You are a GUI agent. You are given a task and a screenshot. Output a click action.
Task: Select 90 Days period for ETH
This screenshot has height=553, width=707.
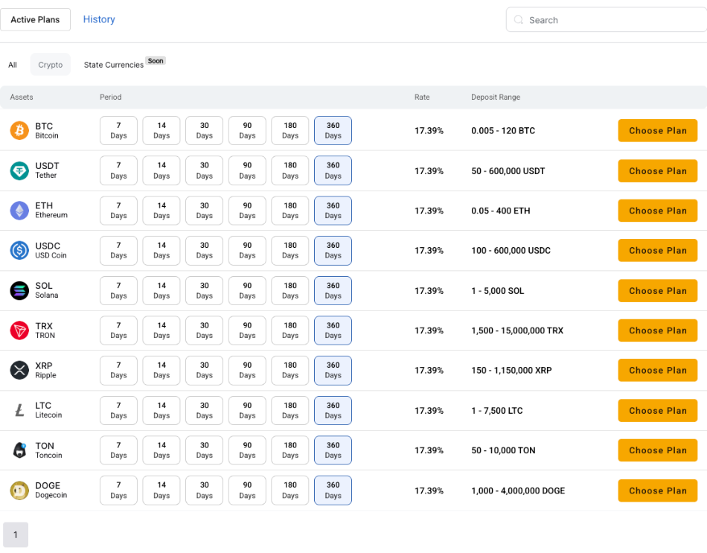point(247,211)
